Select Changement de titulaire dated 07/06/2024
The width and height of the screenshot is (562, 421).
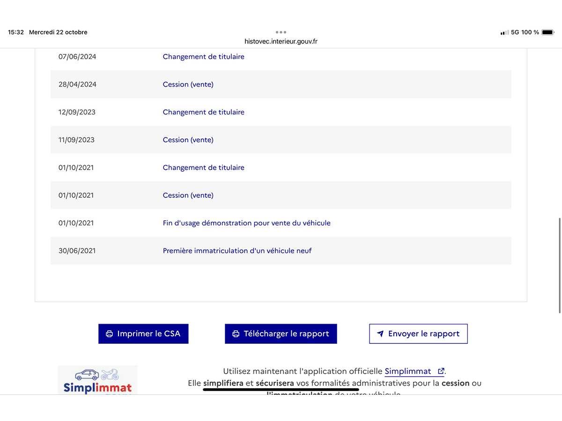(203, 57)
